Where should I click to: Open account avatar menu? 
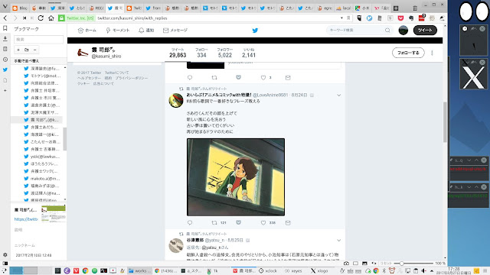(x=403, y=31)
